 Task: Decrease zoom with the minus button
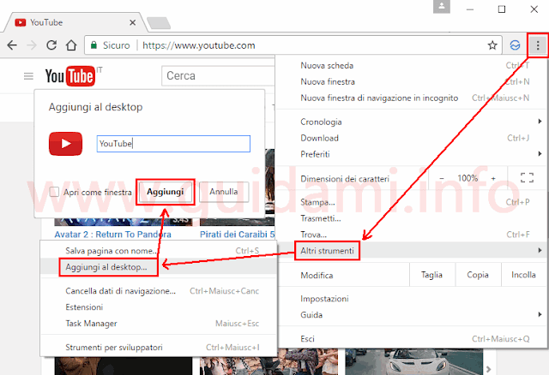click(442, 178)
